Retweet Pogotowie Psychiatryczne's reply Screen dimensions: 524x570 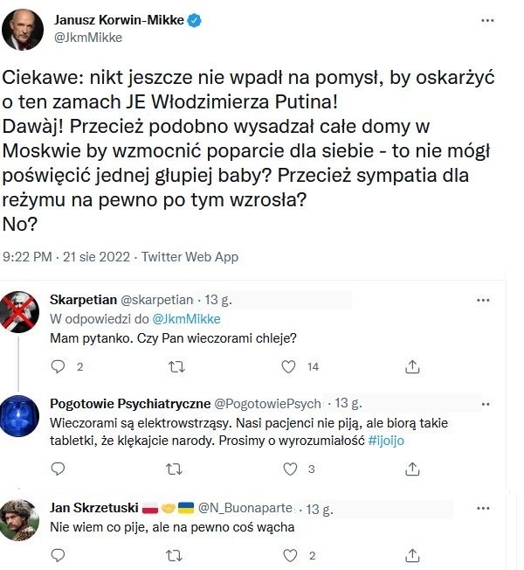pos(176,469)
